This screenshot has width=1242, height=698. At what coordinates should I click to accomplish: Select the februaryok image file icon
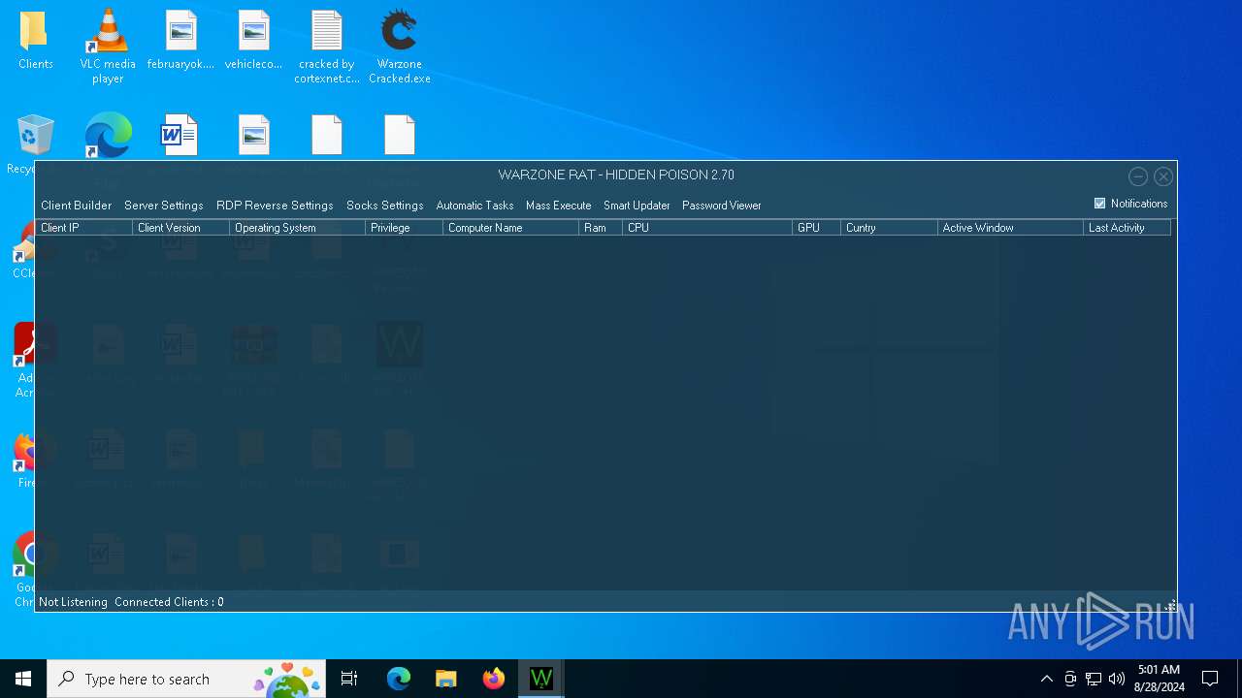[x=180, y=41]
